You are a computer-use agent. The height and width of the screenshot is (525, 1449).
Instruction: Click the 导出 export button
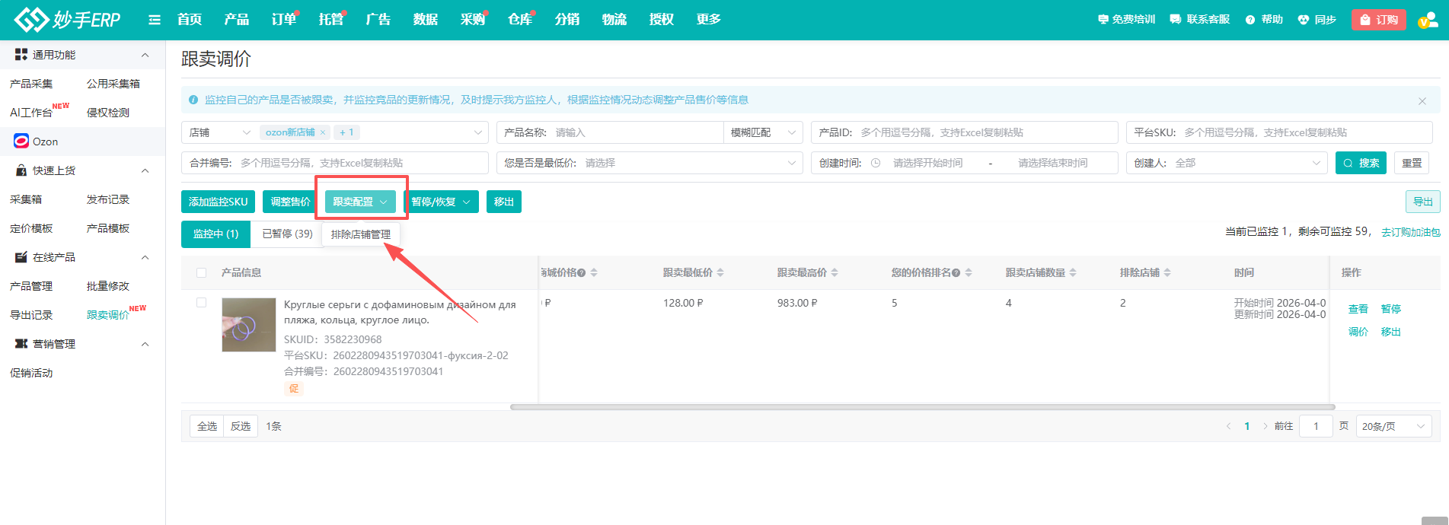(x=1423, y=202)
